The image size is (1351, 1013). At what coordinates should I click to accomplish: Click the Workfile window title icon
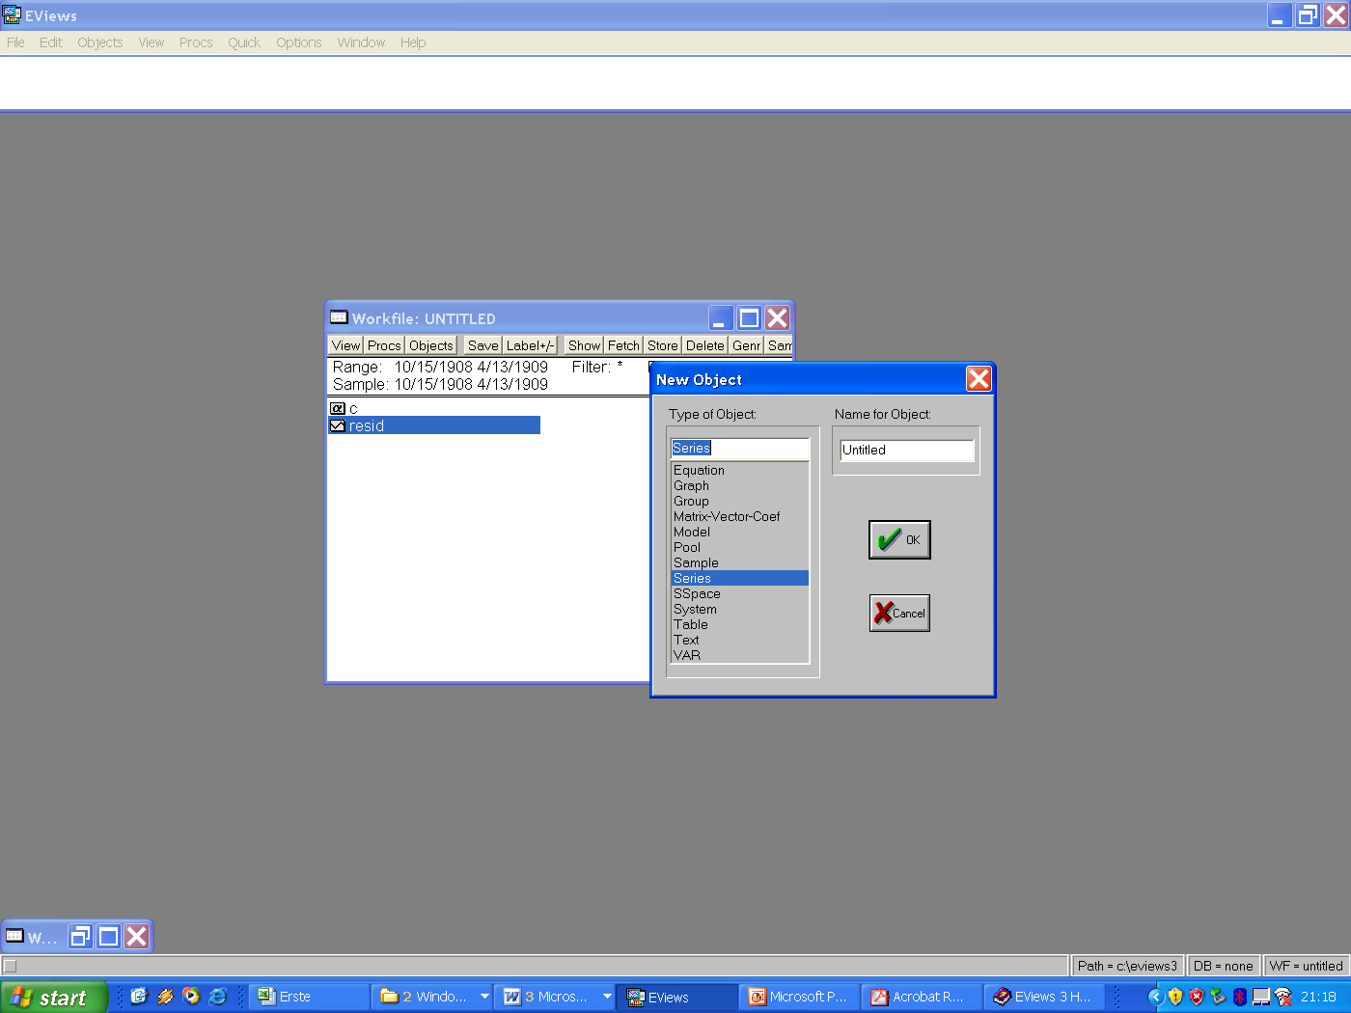click(339, 317)
